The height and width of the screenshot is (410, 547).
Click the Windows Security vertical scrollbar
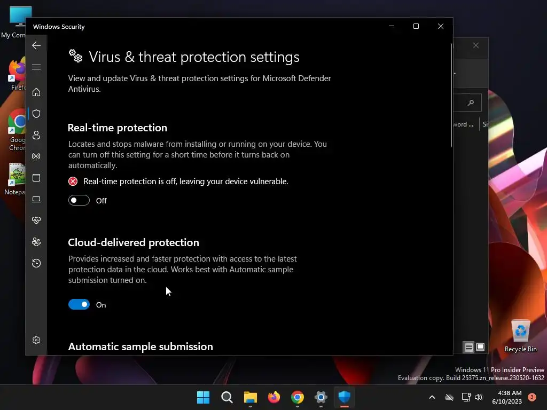(451, 95)
